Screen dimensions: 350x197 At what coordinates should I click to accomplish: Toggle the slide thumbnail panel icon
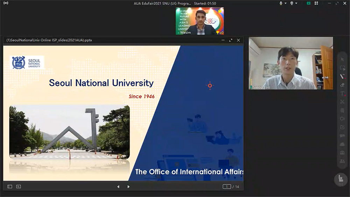pyautogui.click(x=10, y=187)
